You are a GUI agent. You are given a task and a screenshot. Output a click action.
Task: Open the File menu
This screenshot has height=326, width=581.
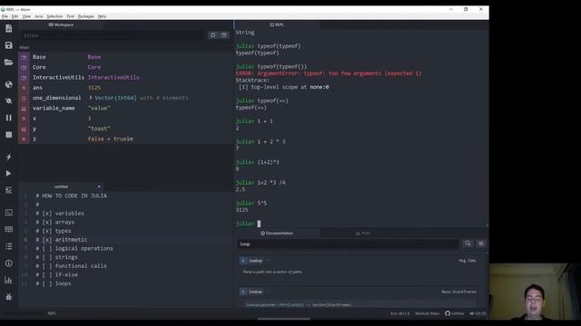pos(5,16)
